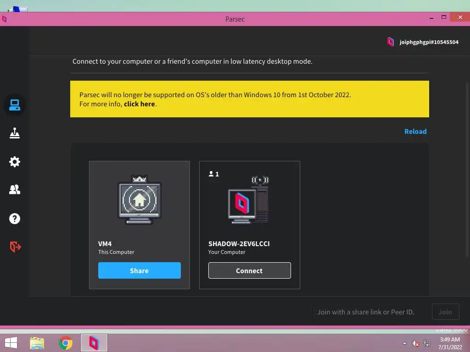
Task: Follow the 'click here' link in the warning
Action: (x=140, y=104)
